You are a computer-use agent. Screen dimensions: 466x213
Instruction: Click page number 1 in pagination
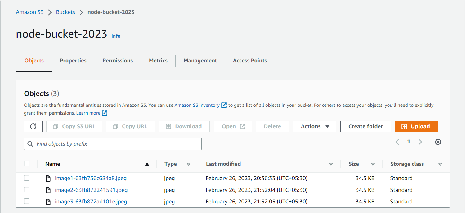[x=409, y=142]
